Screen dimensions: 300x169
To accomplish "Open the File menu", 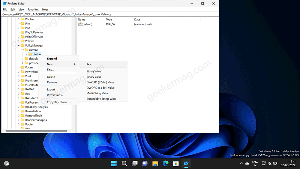I will tap(5, 9).
